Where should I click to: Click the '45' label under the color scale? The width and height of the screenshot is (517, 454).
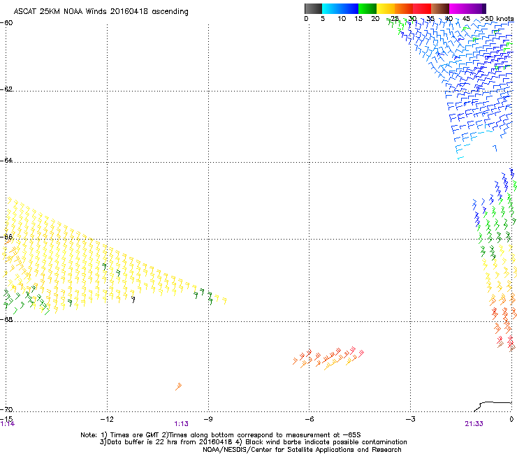466,19
